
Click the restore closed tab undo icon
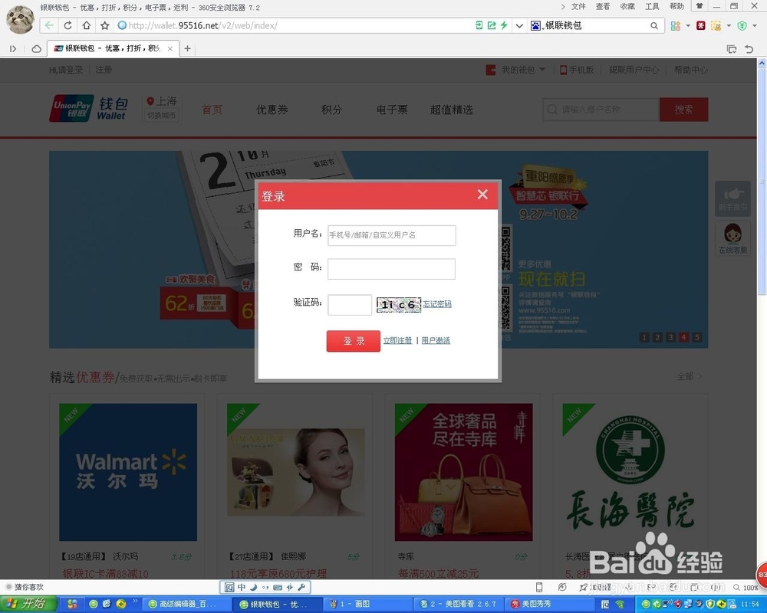click(x=749, y=48)
